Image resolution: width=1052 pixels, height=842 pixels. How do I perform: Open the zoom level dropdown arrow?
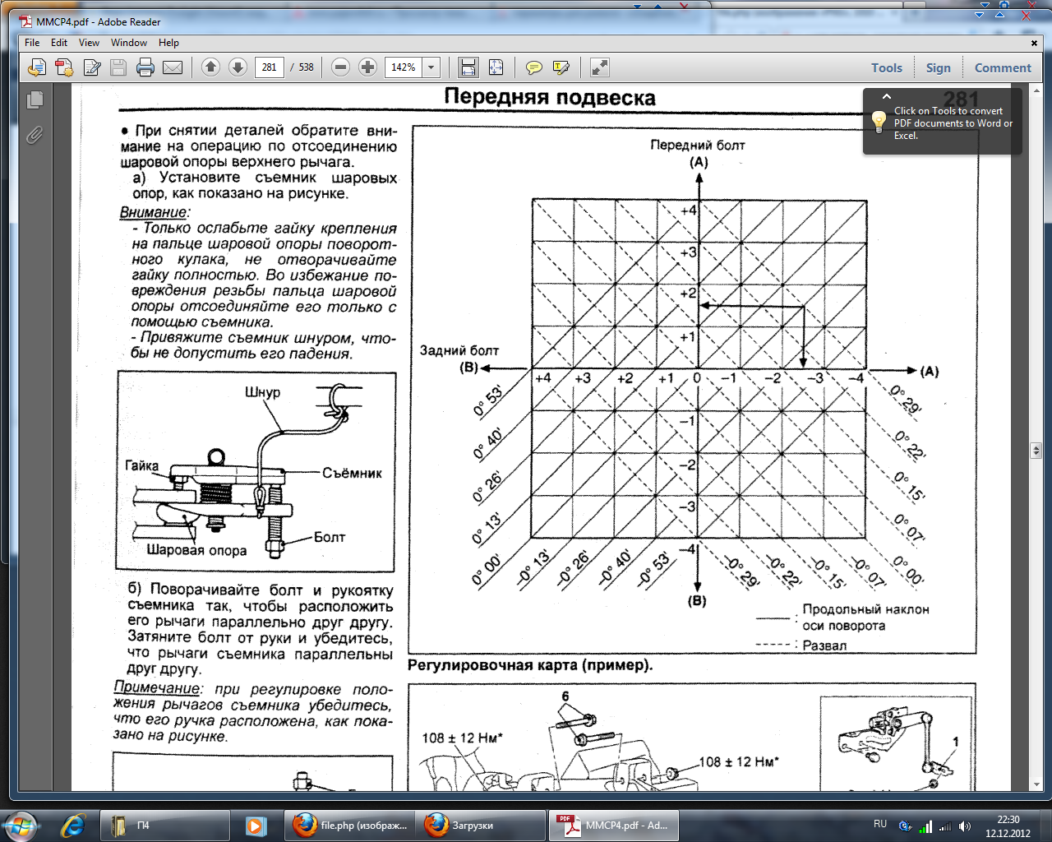click(x=431, y=67)
